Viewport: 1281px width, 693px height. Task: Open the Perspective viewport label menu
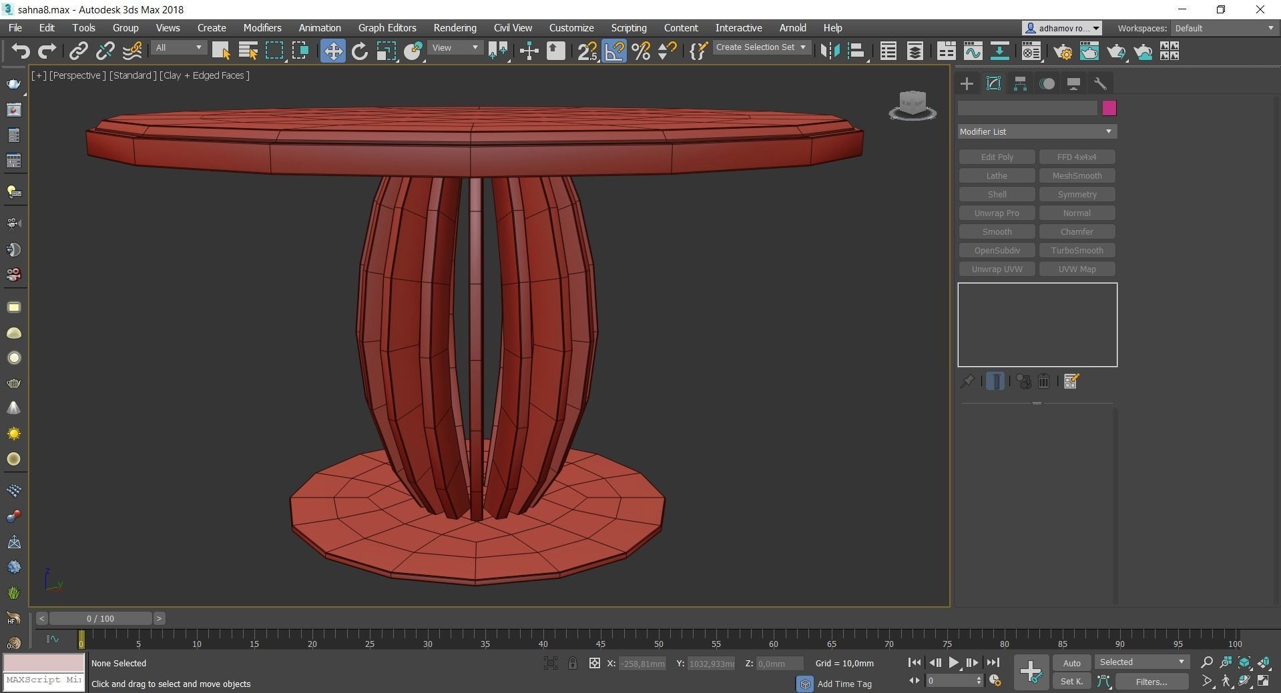pos(77,75)
